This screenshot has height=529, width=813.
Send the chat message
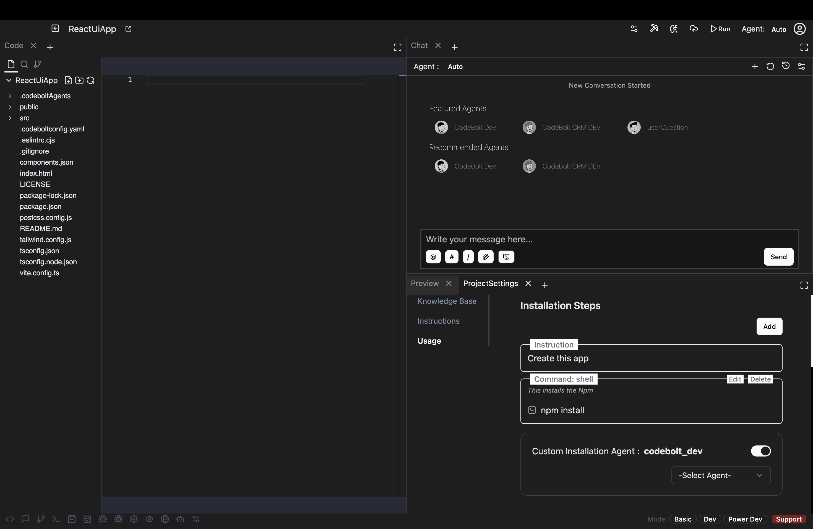[x=778, y=257]
